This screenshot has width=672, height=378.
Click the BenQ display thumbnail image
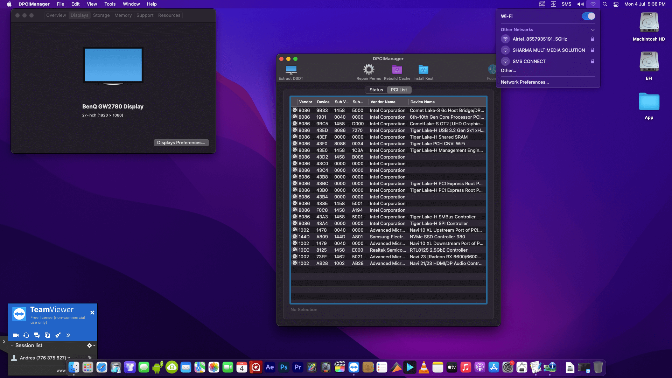(x=113, y=66)
